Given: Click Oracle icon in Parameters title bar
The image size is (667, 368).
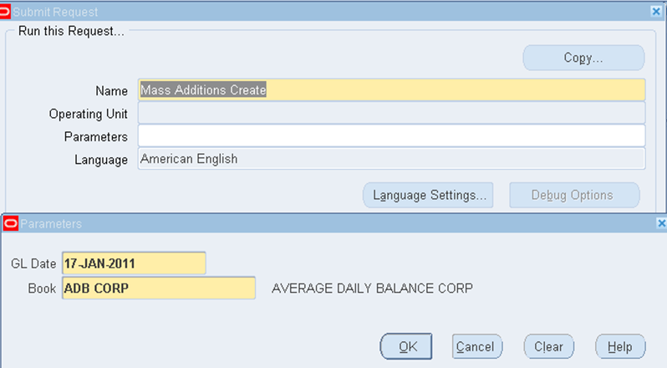Looking at the screenshot, I should coord(11,223).
